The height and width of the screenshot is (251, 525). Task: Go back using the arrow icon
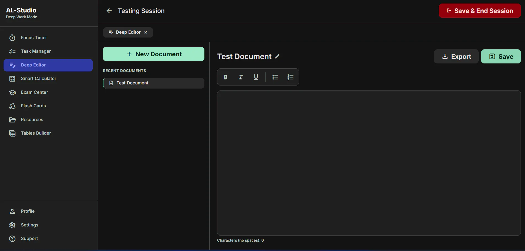point(109,11)
